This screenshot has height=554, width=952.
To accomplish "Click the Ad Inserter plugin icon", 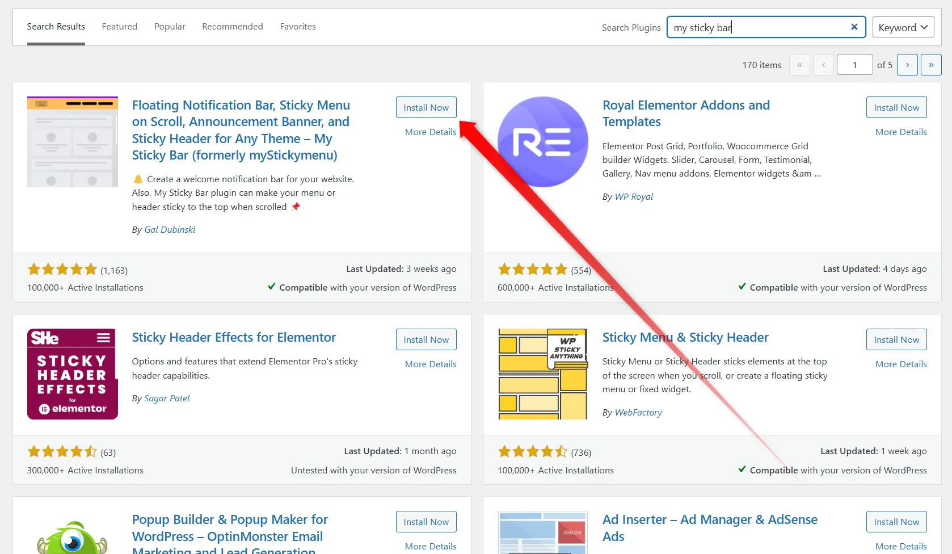I will pyautogui.click(x=542, y=532).
